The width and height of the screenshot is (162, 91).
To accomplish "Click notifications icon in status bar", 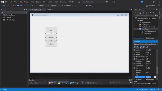I will coord(158,89).
